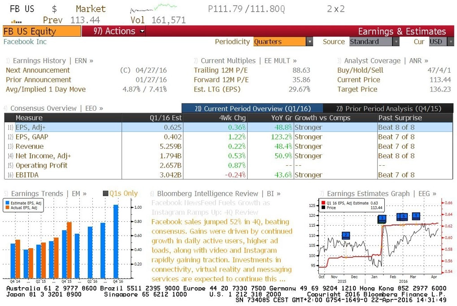Switch to Current Period Overview (Q1/16) tab

pyautogui.click(x=252, y=108)
